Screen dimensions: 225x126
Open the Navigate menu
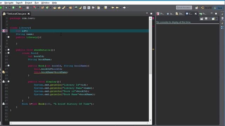(9, 3)
